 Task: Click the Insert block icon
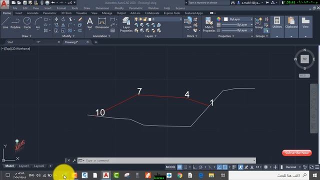[x=188, y=22]
